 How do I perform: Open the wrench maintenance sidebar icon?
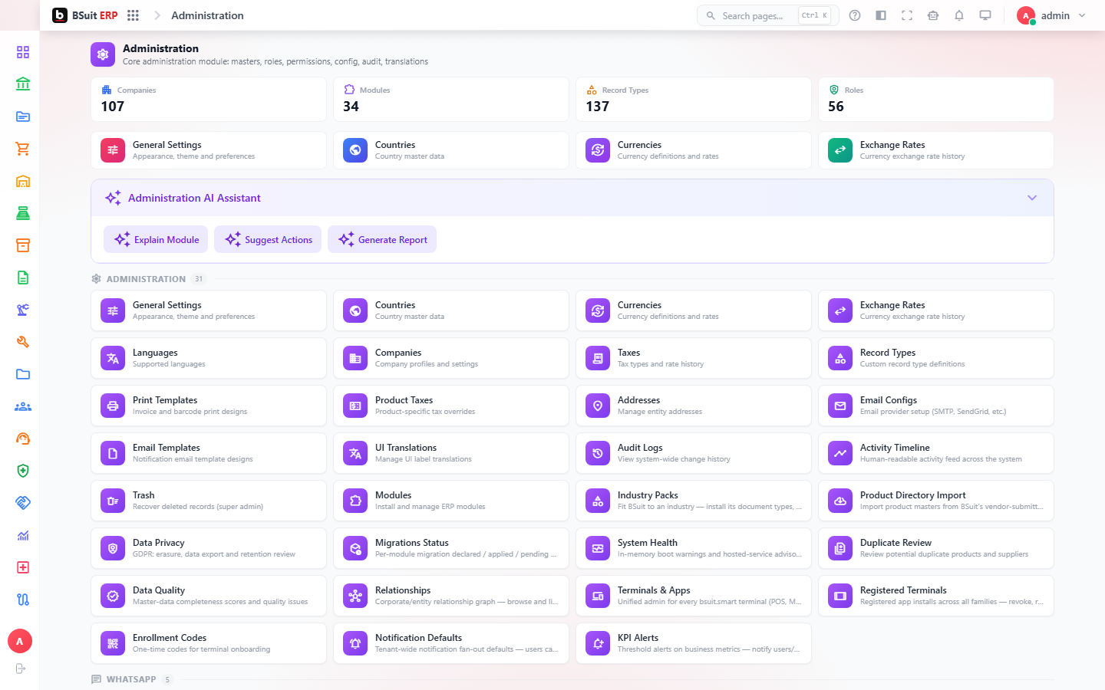(x=23, y=342)
